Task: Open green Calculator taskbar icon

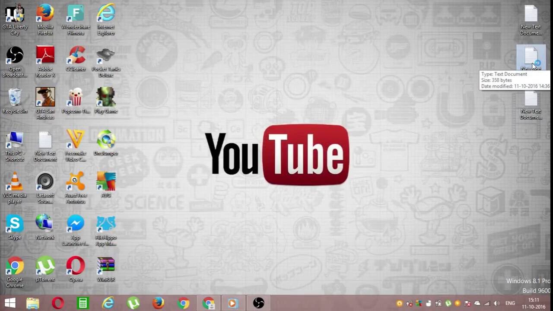Action: pyautogui.click(x=83, y=303)
